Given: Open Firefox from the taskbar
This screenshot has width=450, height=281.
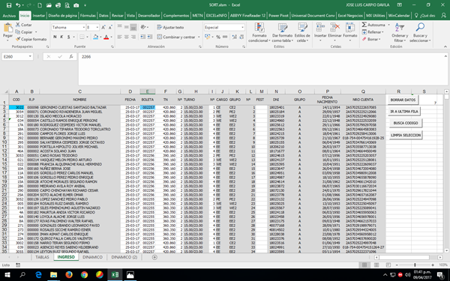Looking at the screenshot, I should (69, 275).
